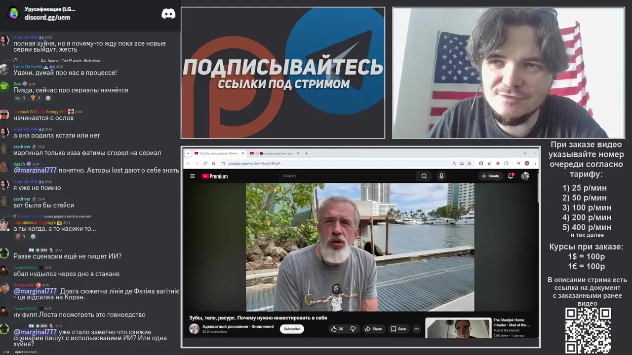Open Адекватный россиянин channel avatar
632x355 pixels.
click(x=194, y=329)
